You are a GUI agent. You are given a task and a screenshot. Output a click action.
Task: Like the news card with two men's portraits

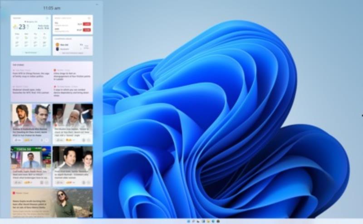pyautogui.click(x=18, y=140)
